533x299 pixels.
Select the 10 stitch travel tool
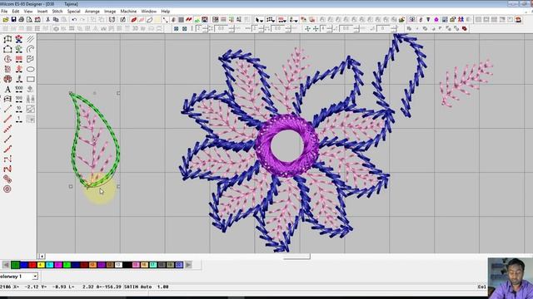click(19, 109)
